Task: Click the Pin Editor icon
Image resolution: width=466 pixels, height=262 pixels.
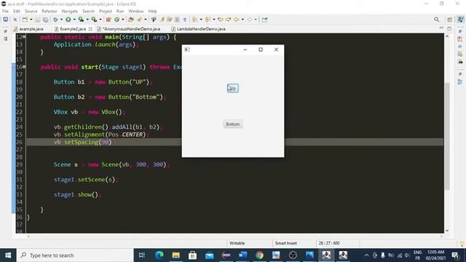Action: point(264,20)
